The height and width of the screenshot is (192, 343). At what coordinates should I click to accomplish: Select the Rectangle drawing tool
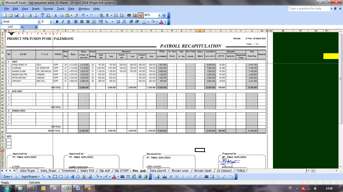point(55,176)
